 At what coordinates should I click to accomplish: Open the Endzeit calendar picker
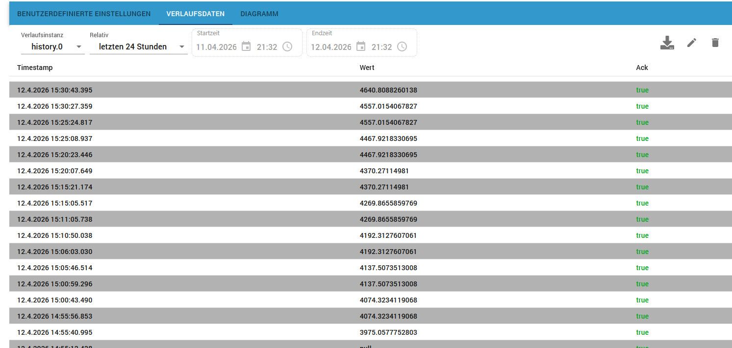coord(361,46)
